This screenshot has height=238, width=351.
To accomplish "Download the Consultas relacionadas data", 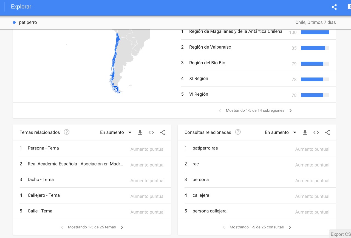I will 305,132.
